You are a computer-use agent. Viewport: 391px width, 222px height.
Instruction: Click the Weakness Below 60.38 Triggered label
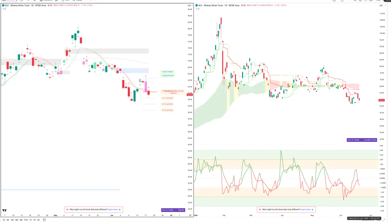pyautogui.click(x=172, y=92)
